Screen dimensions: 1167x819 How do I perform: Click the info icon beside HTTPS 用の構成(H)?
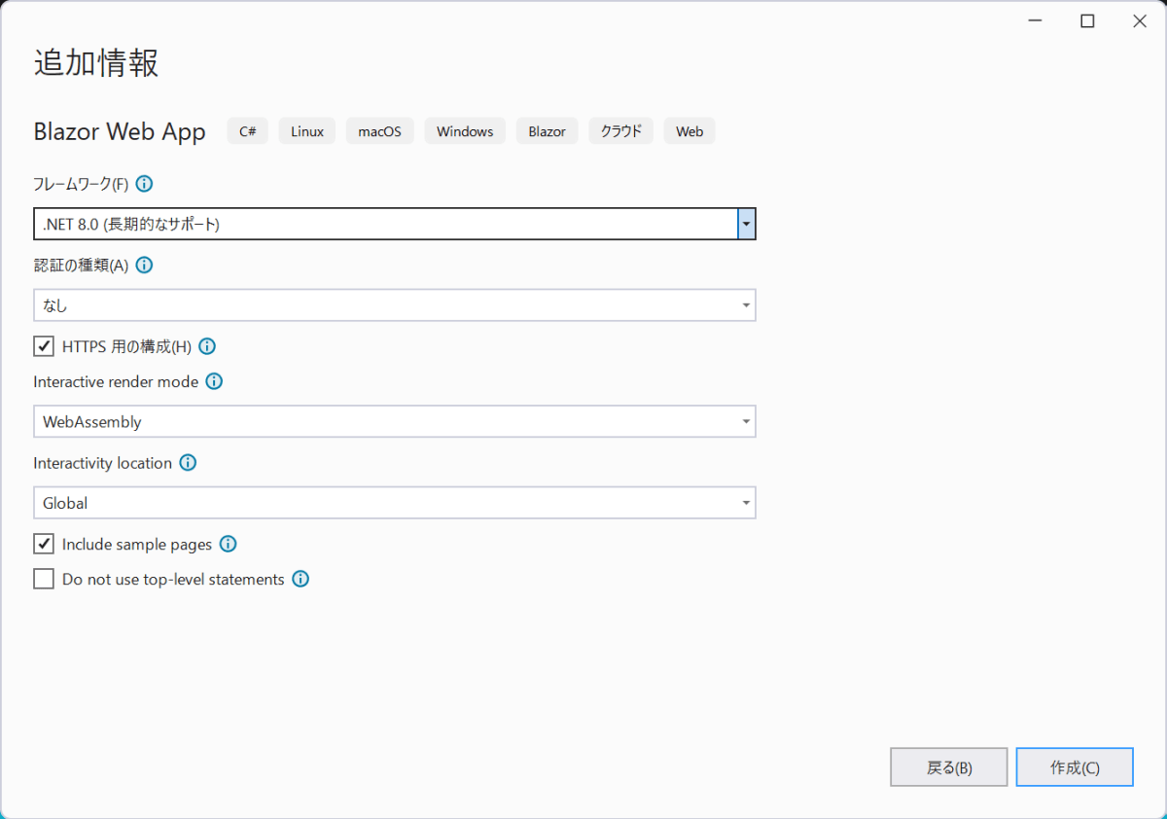coord(207,346)
